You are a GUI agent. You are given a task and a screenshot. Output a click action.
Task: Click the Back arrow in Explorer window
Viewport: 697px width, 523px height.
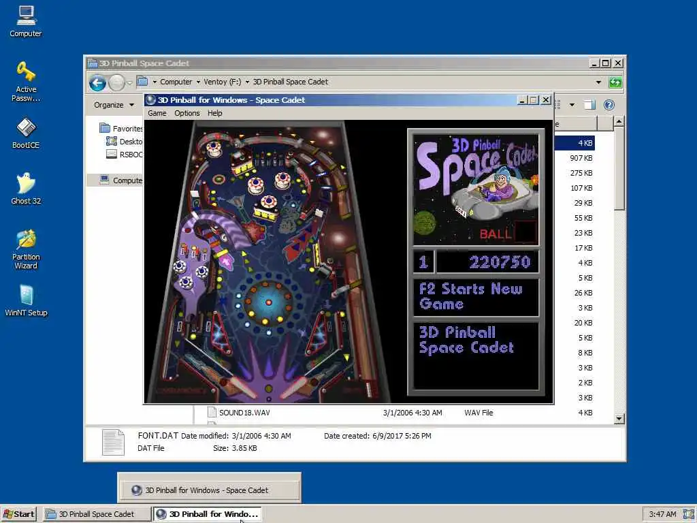tap(97, 82)
